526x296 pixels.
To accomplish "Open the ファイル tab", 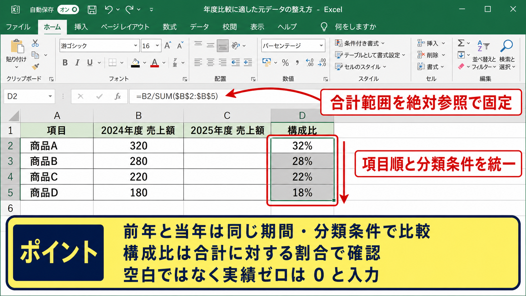I will pos(18,27).
